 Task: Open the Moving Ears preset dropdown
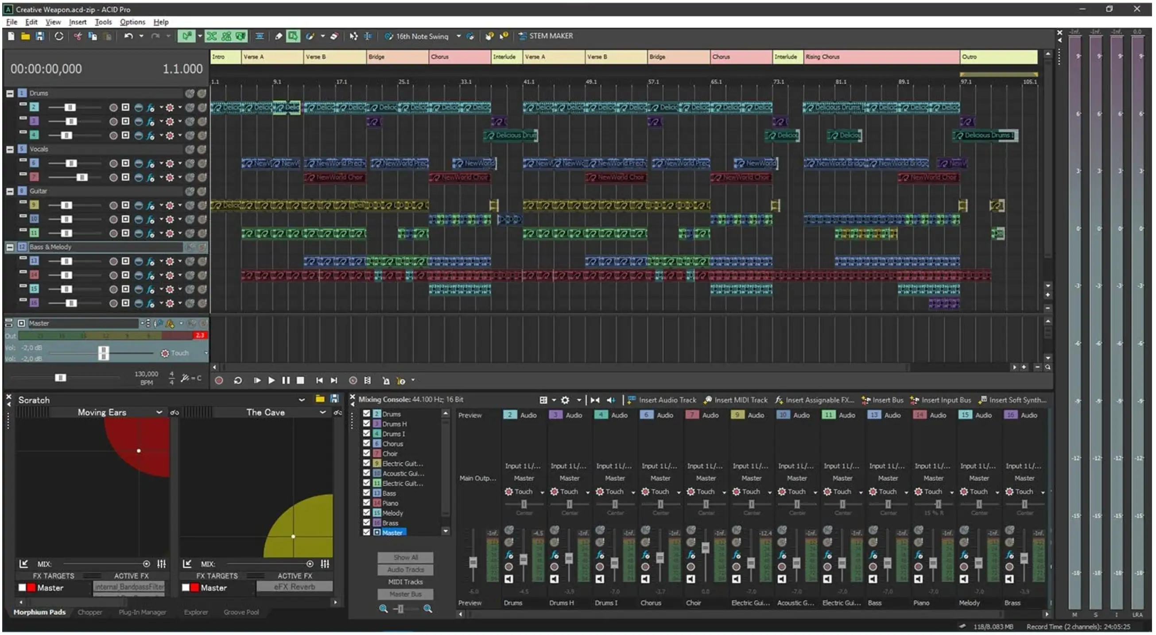(159, 412)
